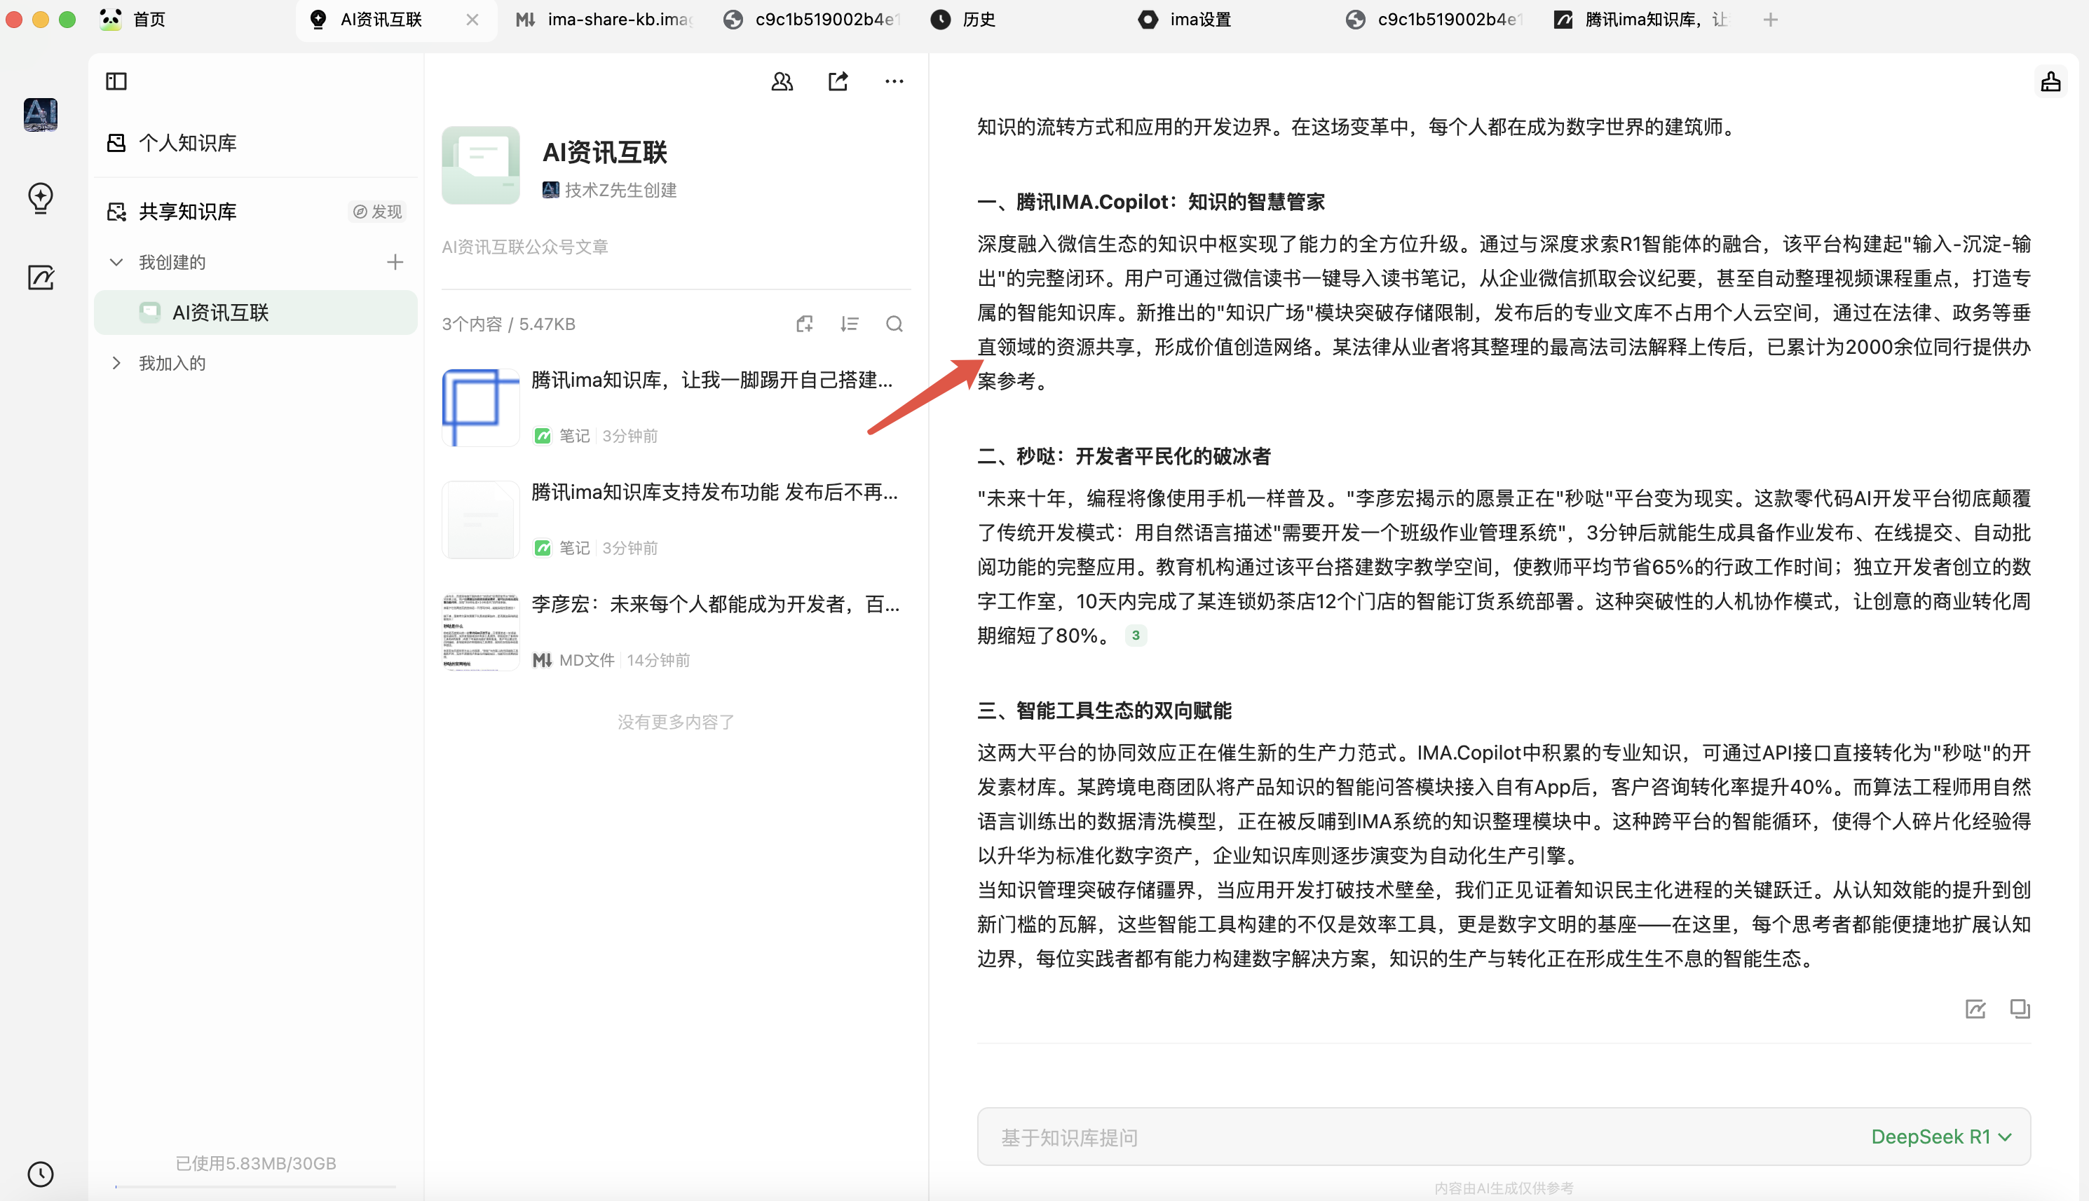The height and width of the screenshot is (1201, 2089).
Task: Open the notes edit icon in left rail
Action: [x=41, y=277]
